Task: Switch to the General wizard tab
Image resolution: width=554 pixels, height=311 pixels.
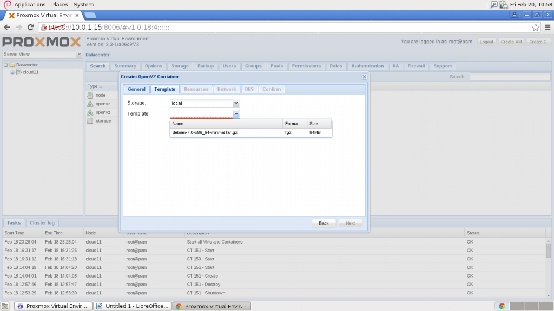Action: 136,89
